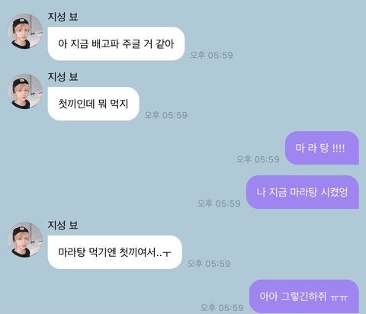Tap the 아아 그렇긴하쥐 purple bubble

point(304,296)
